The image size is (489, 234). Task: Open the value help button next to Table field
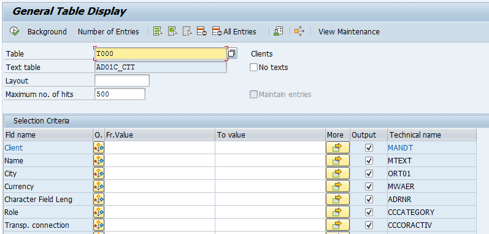232,53
